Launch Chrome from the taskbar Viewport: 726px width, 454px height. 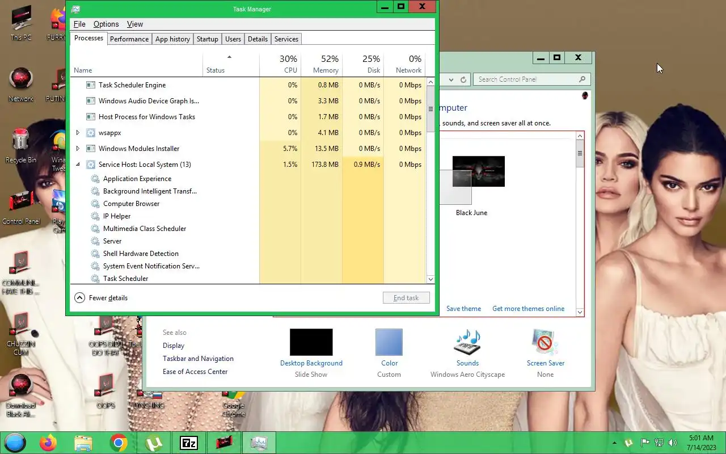tap(119, 443)
